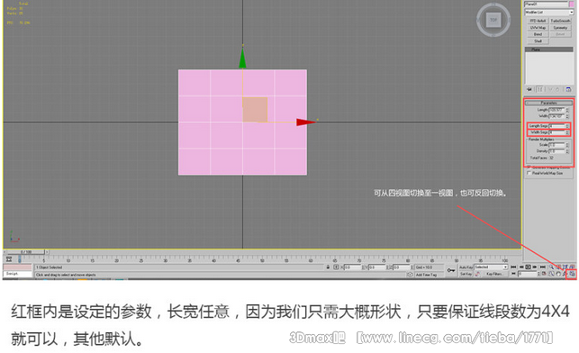This screenshot has height=353, width=579.
Task: Click the Auto Key button
Action: tap(466, 267)
